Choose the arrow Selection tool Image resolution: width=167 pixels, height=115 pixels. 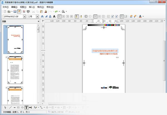[x=5, y=107]
